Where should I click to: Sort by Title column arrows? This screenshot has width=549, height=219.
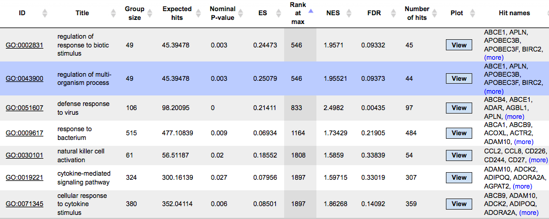coord(113,13)
